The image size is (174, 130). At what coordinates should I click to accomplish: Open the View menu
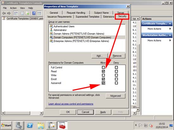pos(22,8)
